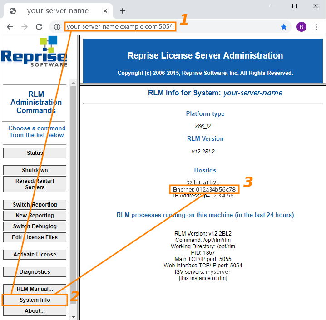Close the your-server-name tab
The height and width of the screenshot is (320, 326).
106,11
